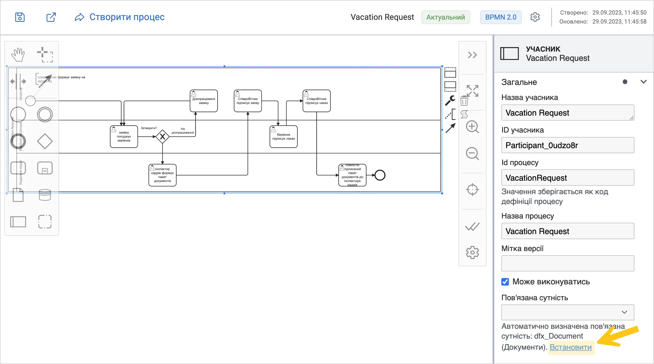Select the Співробітник підписує заяву task

coord(248,101)
